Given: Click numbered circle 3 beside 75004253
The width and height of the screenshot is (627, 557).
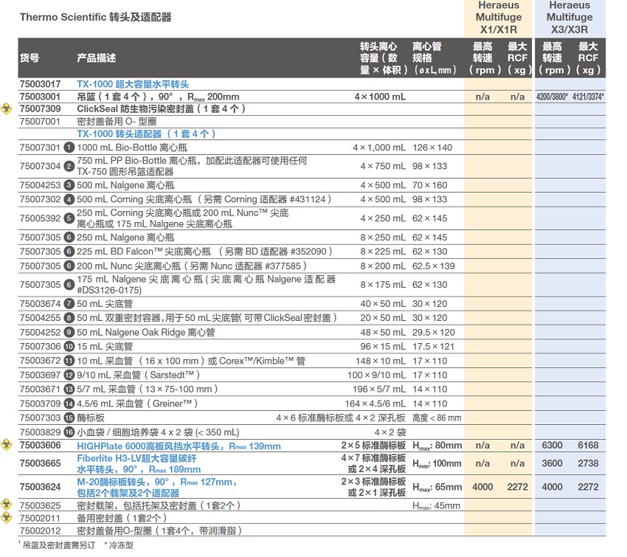Looking at the screenshot, I should (x=69, y=185).
